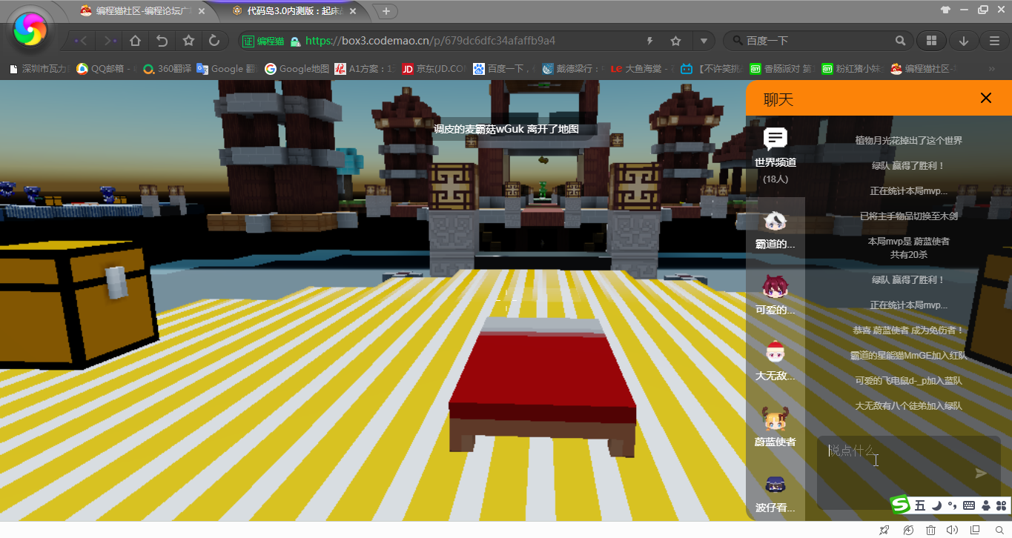Open the 京东(JD.COM) bookmark
This screenshot has height=538, width=1012.
click(x=434, y=69)
